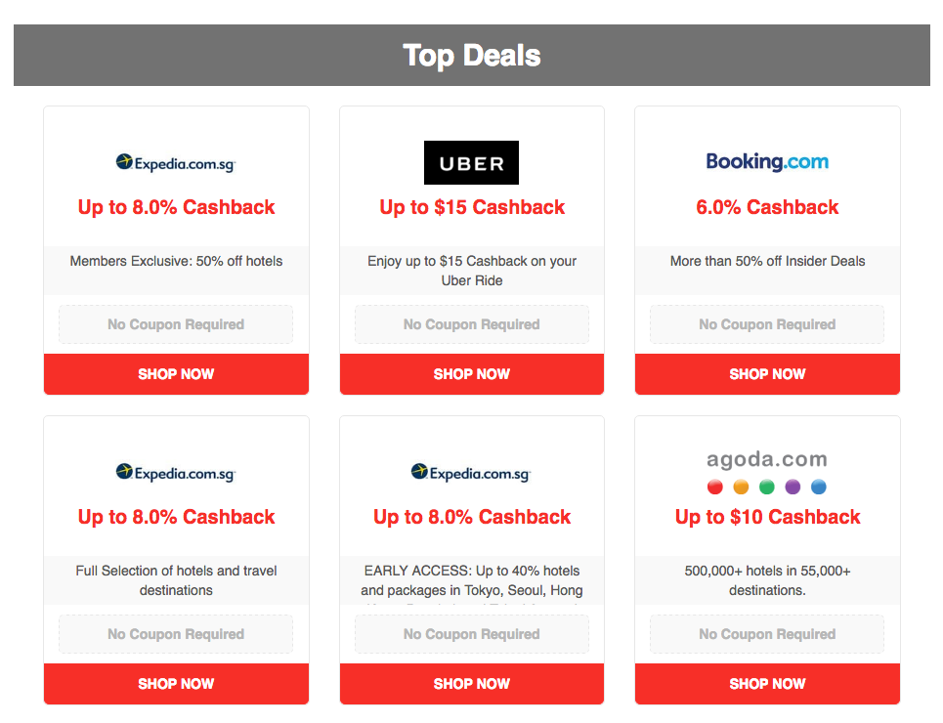Image resolution: width=943 pixels, height=723 pixels.
Task: Click Expedia logo in EARLY ACCESS card
Action: click(x=471, y=473)
